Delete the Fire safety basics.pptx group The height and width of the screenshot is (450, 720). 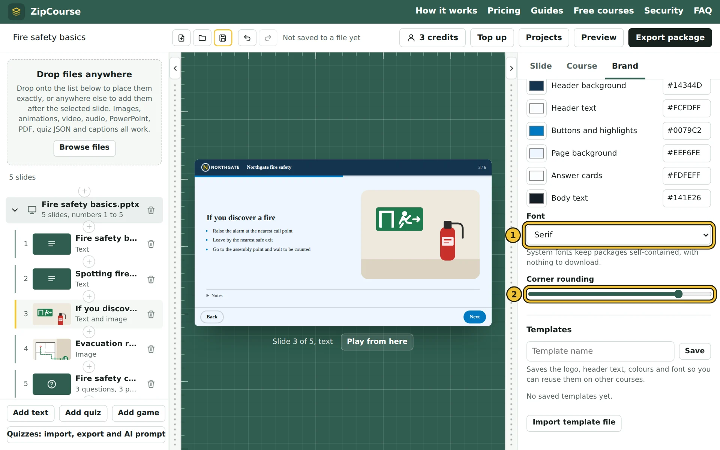tap(151, 210)
